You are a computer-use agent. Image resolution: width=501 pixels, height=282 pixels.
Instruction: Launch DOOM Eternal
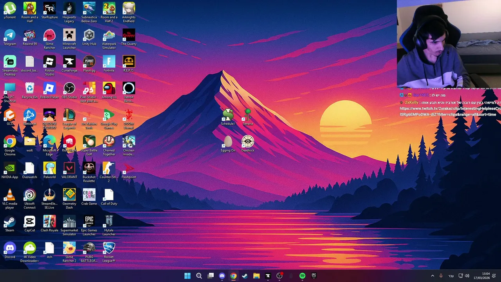[129, 119]
